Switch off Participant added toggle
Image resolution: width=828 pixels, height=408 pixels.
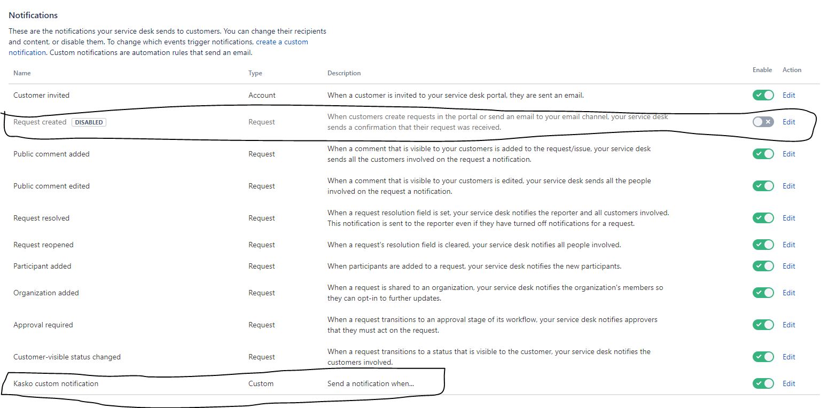(x=763, y=266)
